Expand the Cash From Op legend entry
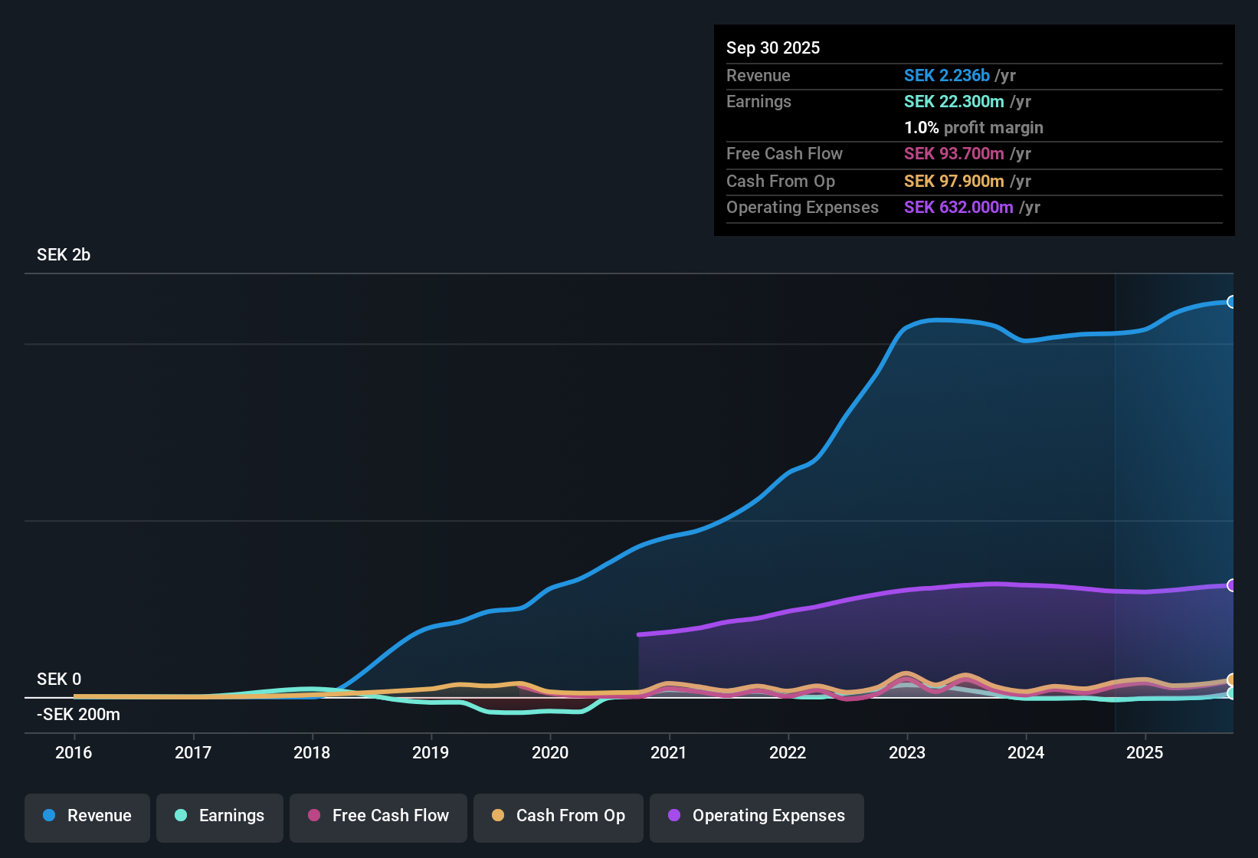This screenshot has height=858, width=1258. [558, 817]
